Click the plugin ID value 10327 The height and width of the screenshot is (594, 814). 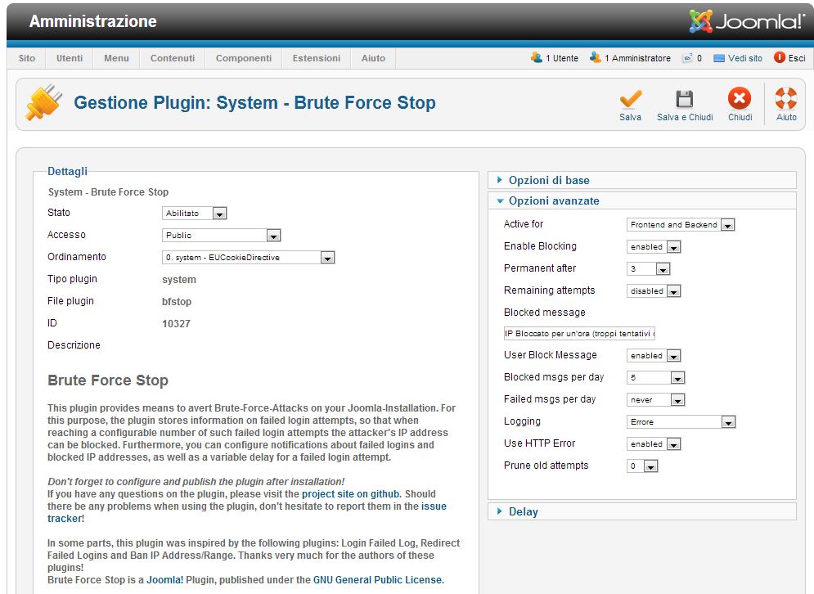click(x=176, y=324)
